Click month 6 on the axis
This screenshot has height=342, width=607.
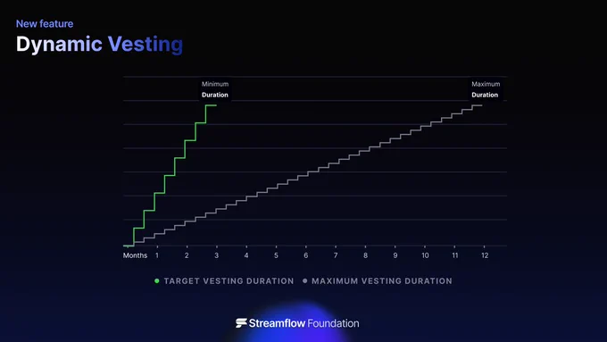pyautogui.click(x=306, y=255)
